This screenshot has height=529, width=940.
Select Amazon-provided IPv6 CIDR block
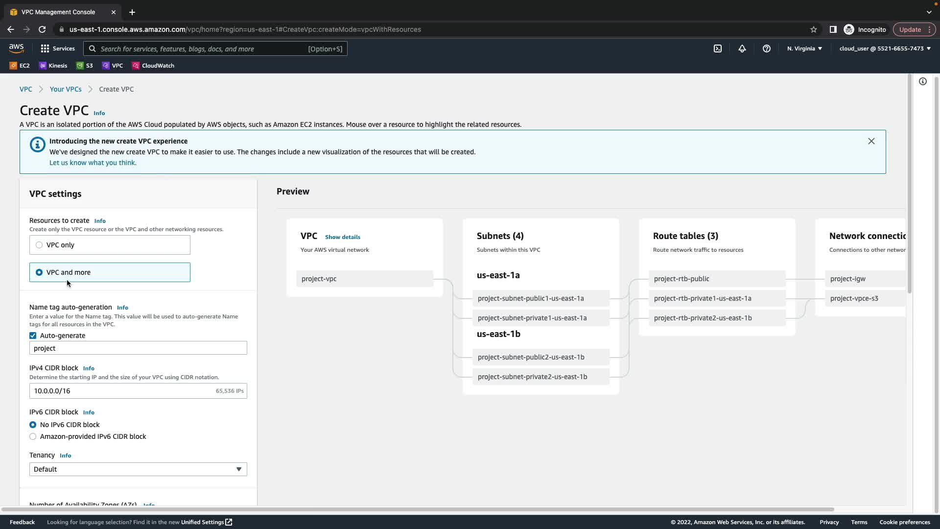click(33, 436)
